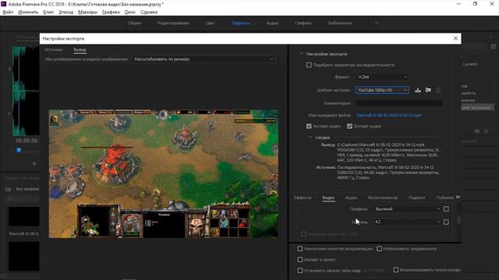Click the audio waveform in source monitor
This screenshot has height=280, width=499.
[26, 91]
